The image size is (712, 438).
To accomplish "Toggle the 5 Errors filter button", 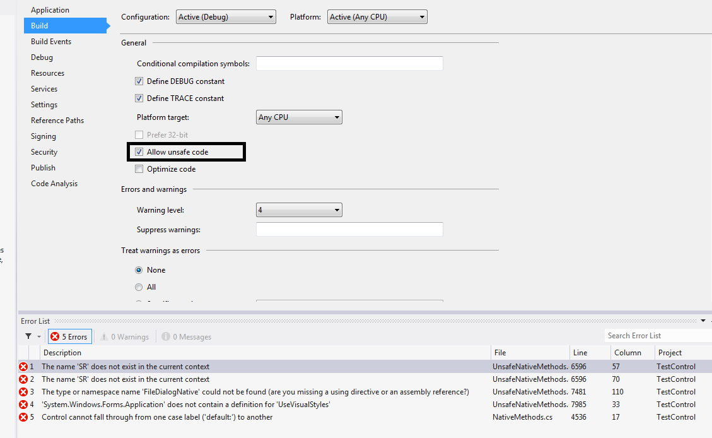I will [69, 336].
